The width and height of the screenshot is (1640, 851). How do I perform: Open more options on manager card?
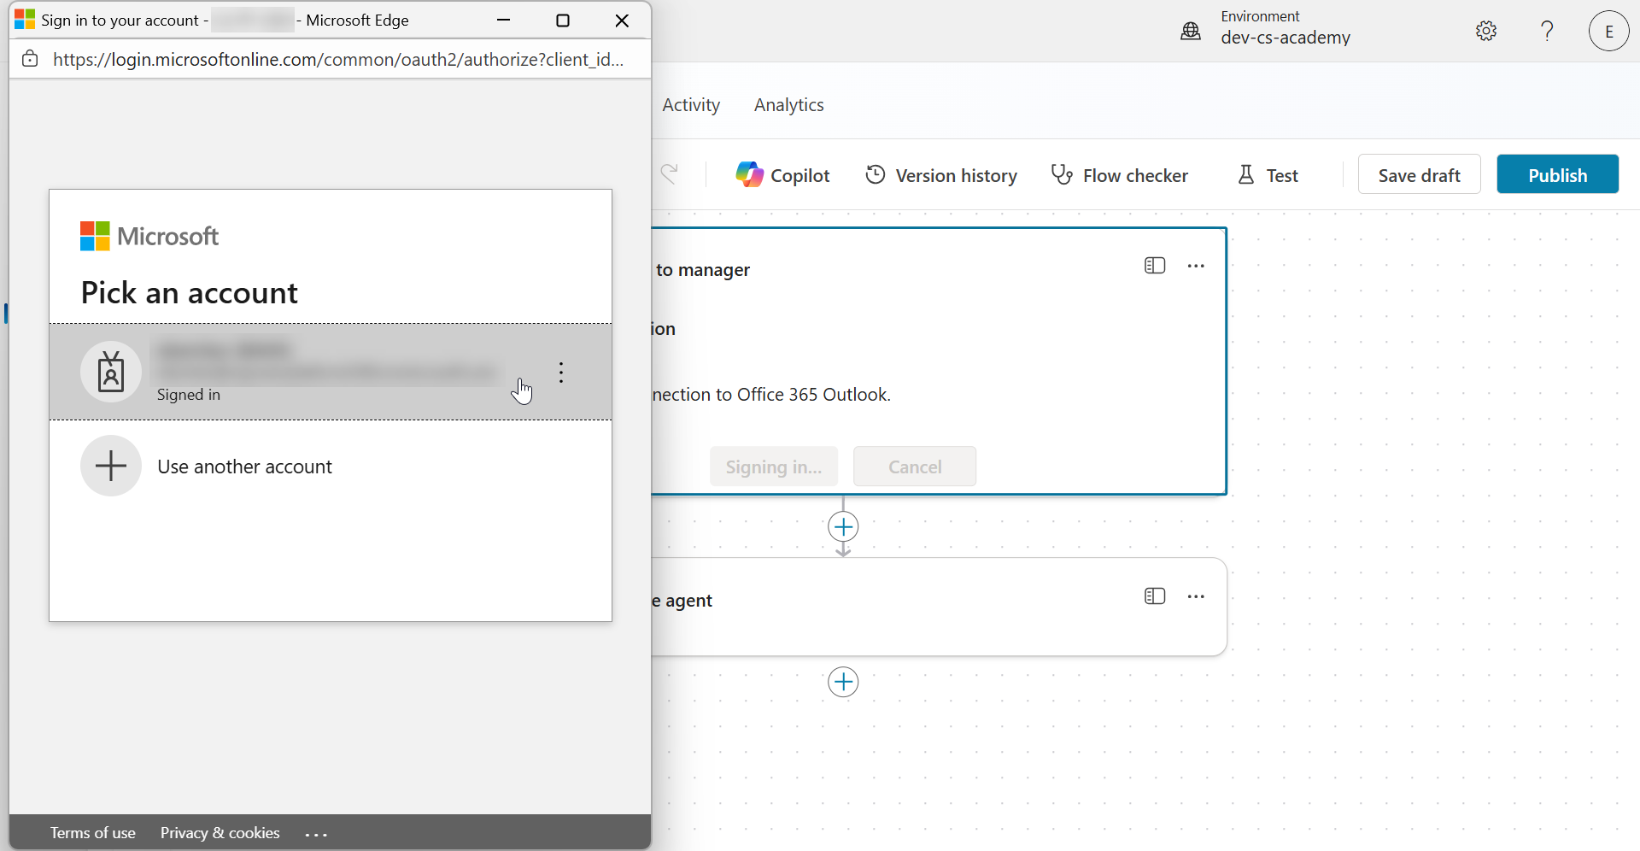(1196, 266)
